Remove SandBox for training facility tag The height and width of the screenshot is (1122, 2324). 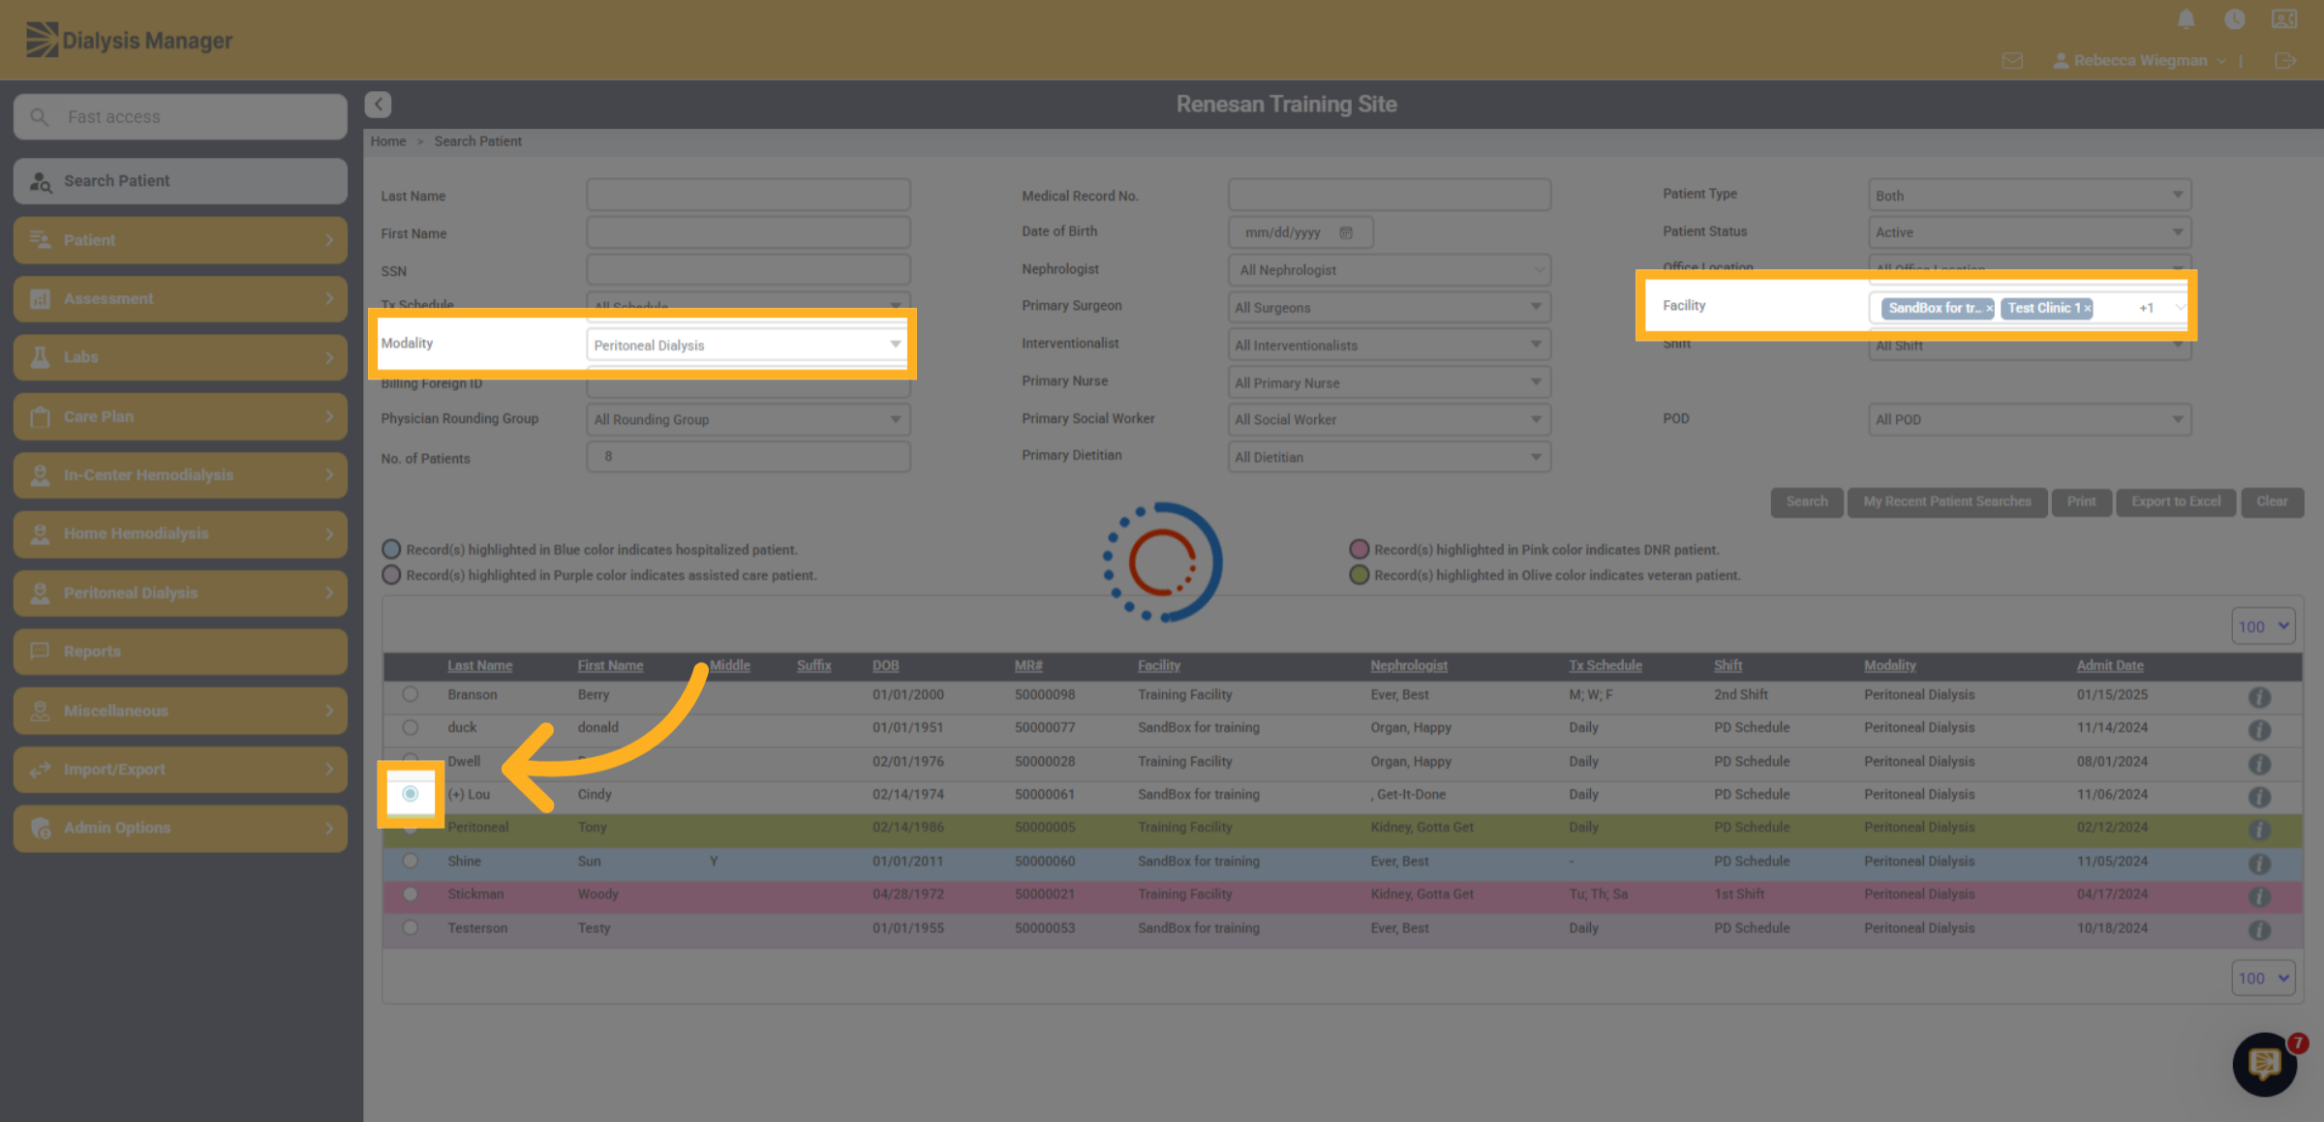[1989, 308]
